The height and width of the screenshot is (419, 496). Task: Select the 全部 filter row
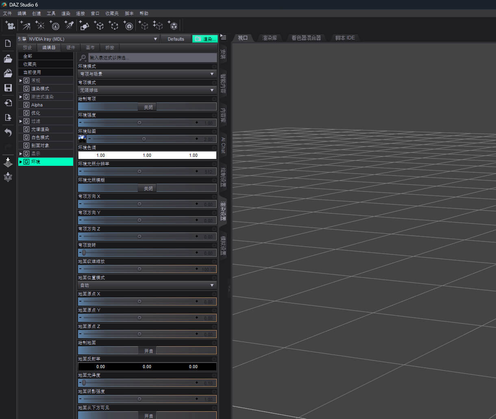pos(46,56)
